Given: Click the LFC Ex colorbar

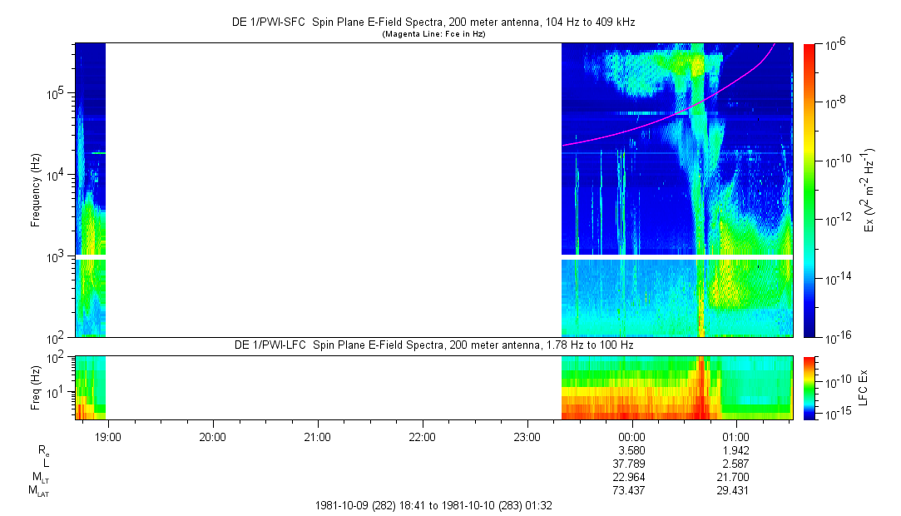Looking at the screenshot, I should tap(809, 387).
